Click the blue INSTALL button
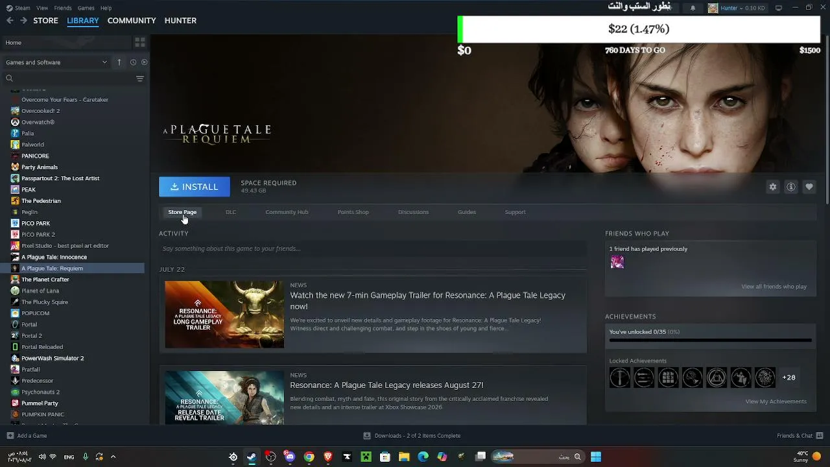The width and height of the screenshot is (830, 467). pyautogui.click(x=195, y=187)
